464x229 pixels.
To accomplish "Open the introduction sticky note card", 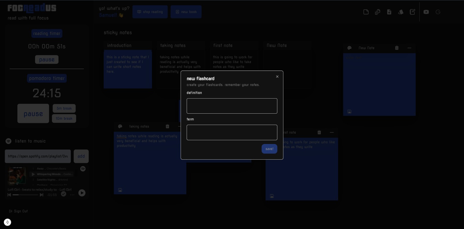I will (128, 65).
